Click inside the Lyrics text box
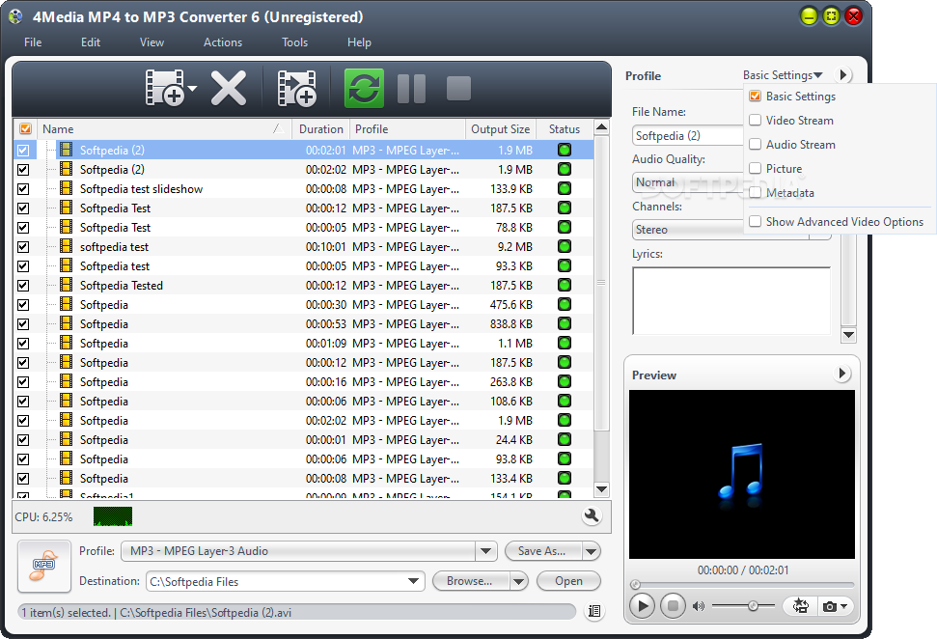Viewport: 937px width, 639px height. coord(731,300)
